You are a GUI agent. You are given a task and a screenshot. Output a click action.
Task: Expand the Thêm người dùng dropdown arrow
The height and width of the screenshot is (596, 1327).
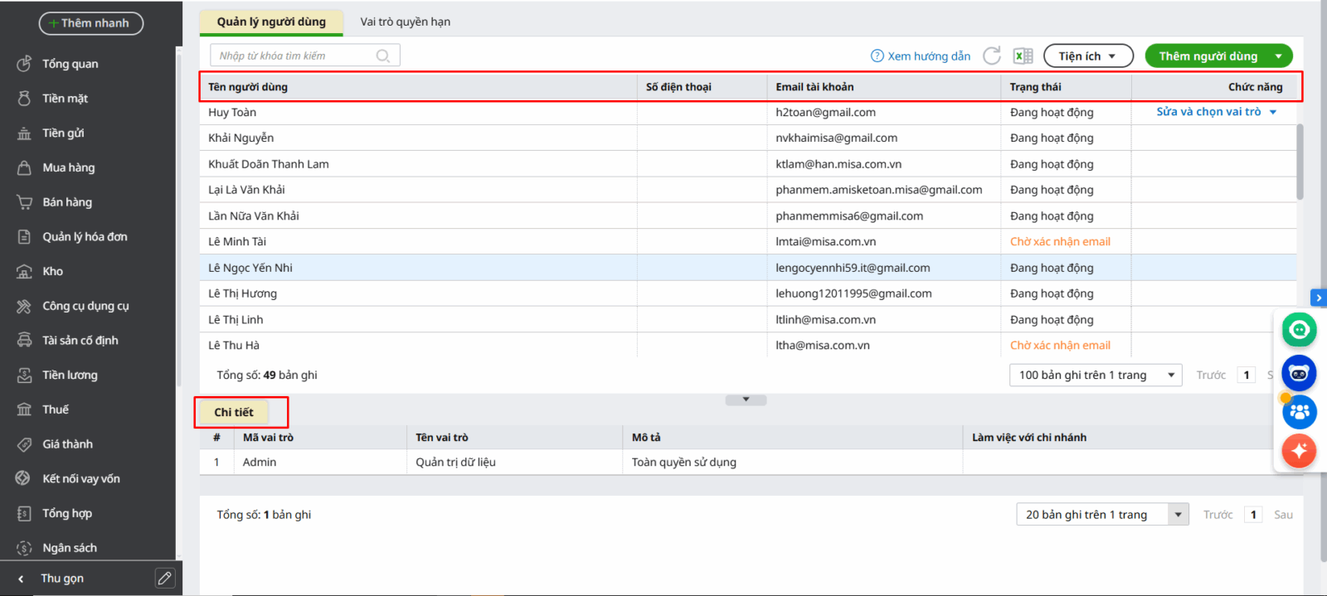[x=1278, y=56]
